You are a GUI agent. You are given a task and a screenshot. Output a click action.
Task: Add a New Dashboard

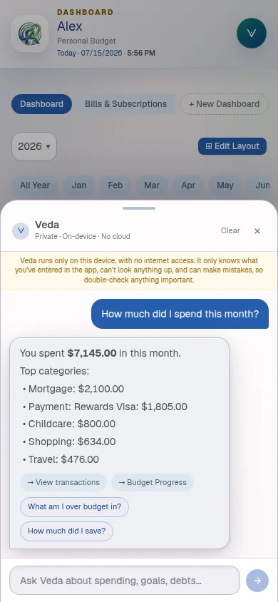click(225, 104)
